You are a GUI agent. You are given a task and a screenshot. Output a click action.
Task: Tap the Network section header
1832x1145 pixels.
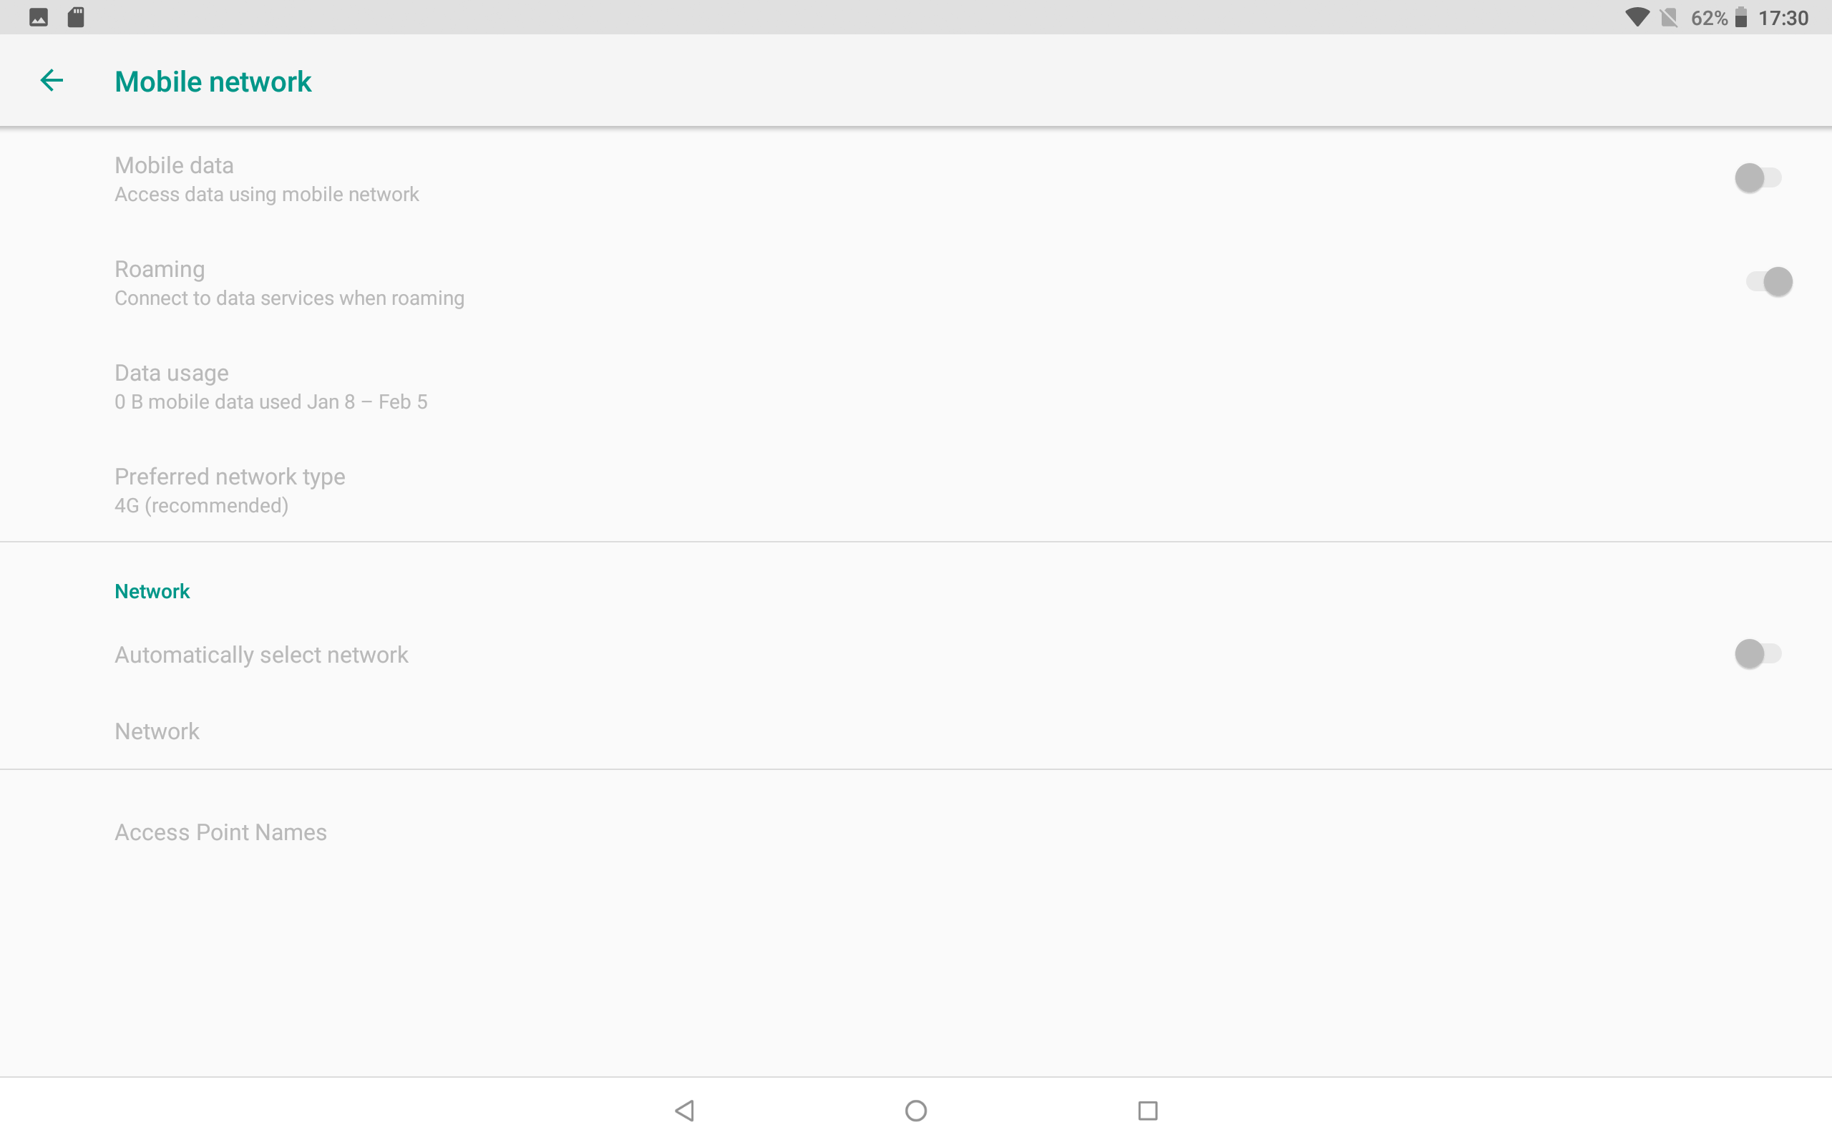pos(152,591)
